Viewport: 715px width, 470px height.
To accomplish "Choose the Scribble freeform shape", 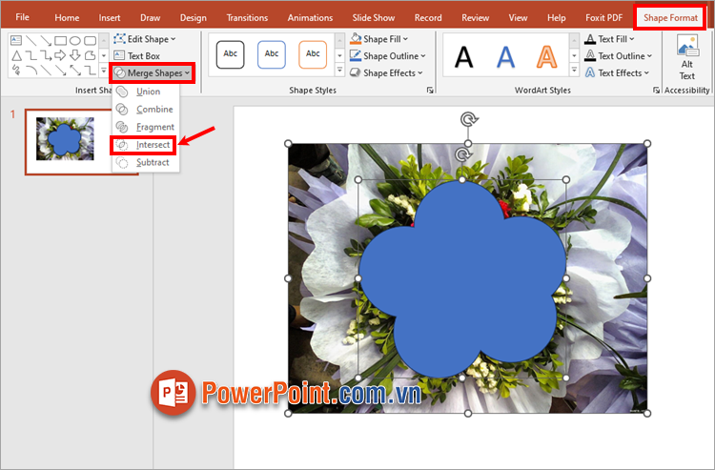I will pyautogui.click(x=16, y=71).
